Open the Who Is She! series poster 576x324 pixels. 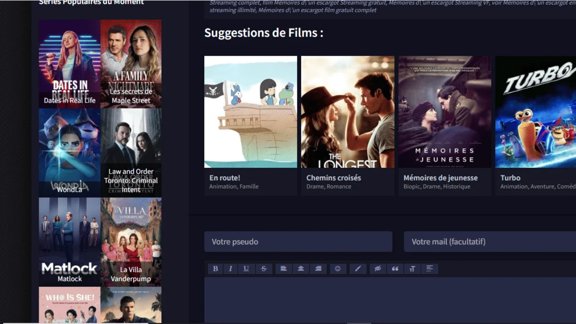tap(70, 305)
